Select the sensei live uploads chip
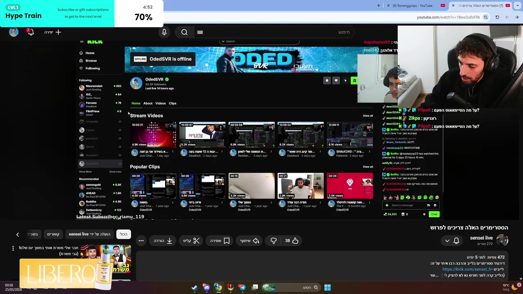 click(89, 234)
